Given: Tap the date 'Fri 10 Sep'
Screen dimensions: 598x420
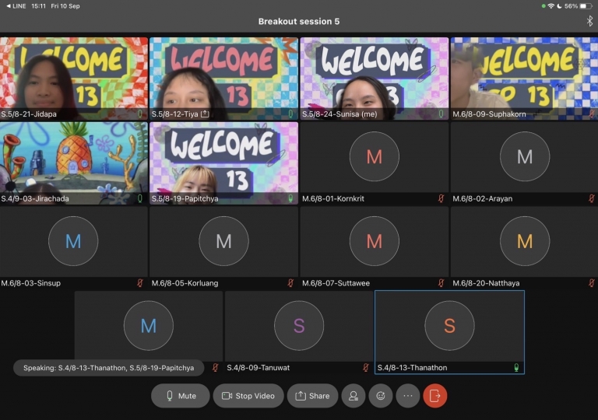Looking at the screenshot, I should (x=65, y=6).
